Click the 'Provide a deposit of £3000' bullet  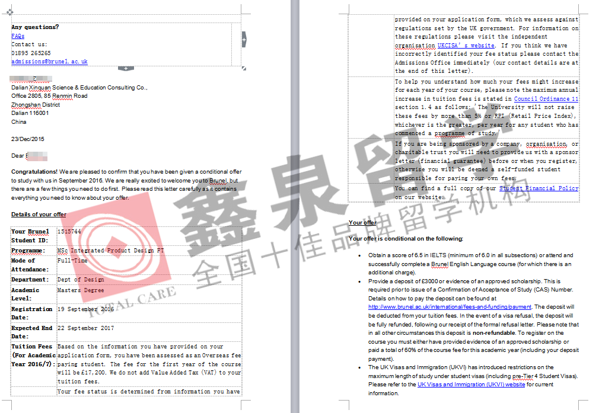pyautogui.click(x=473, y=320)
